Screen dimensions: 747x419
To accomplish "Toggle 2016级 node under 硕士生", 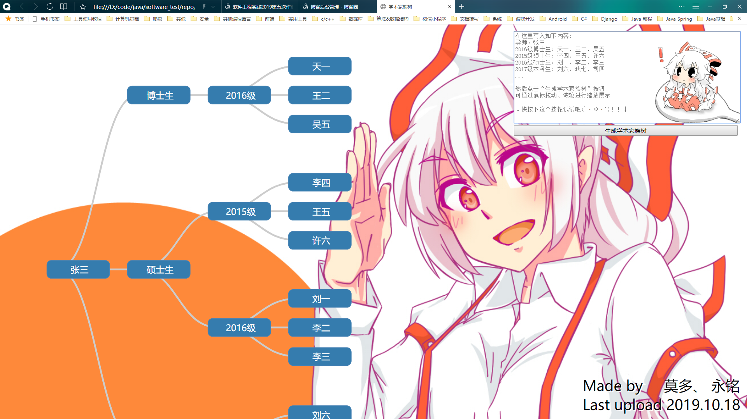I will (x=239, y=328).
